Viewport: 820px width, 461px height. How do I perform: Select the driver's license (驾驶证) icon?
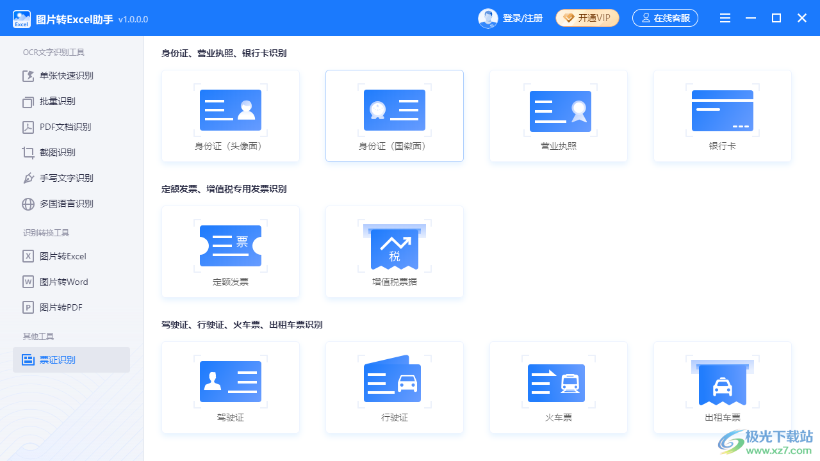click(231, 382)
